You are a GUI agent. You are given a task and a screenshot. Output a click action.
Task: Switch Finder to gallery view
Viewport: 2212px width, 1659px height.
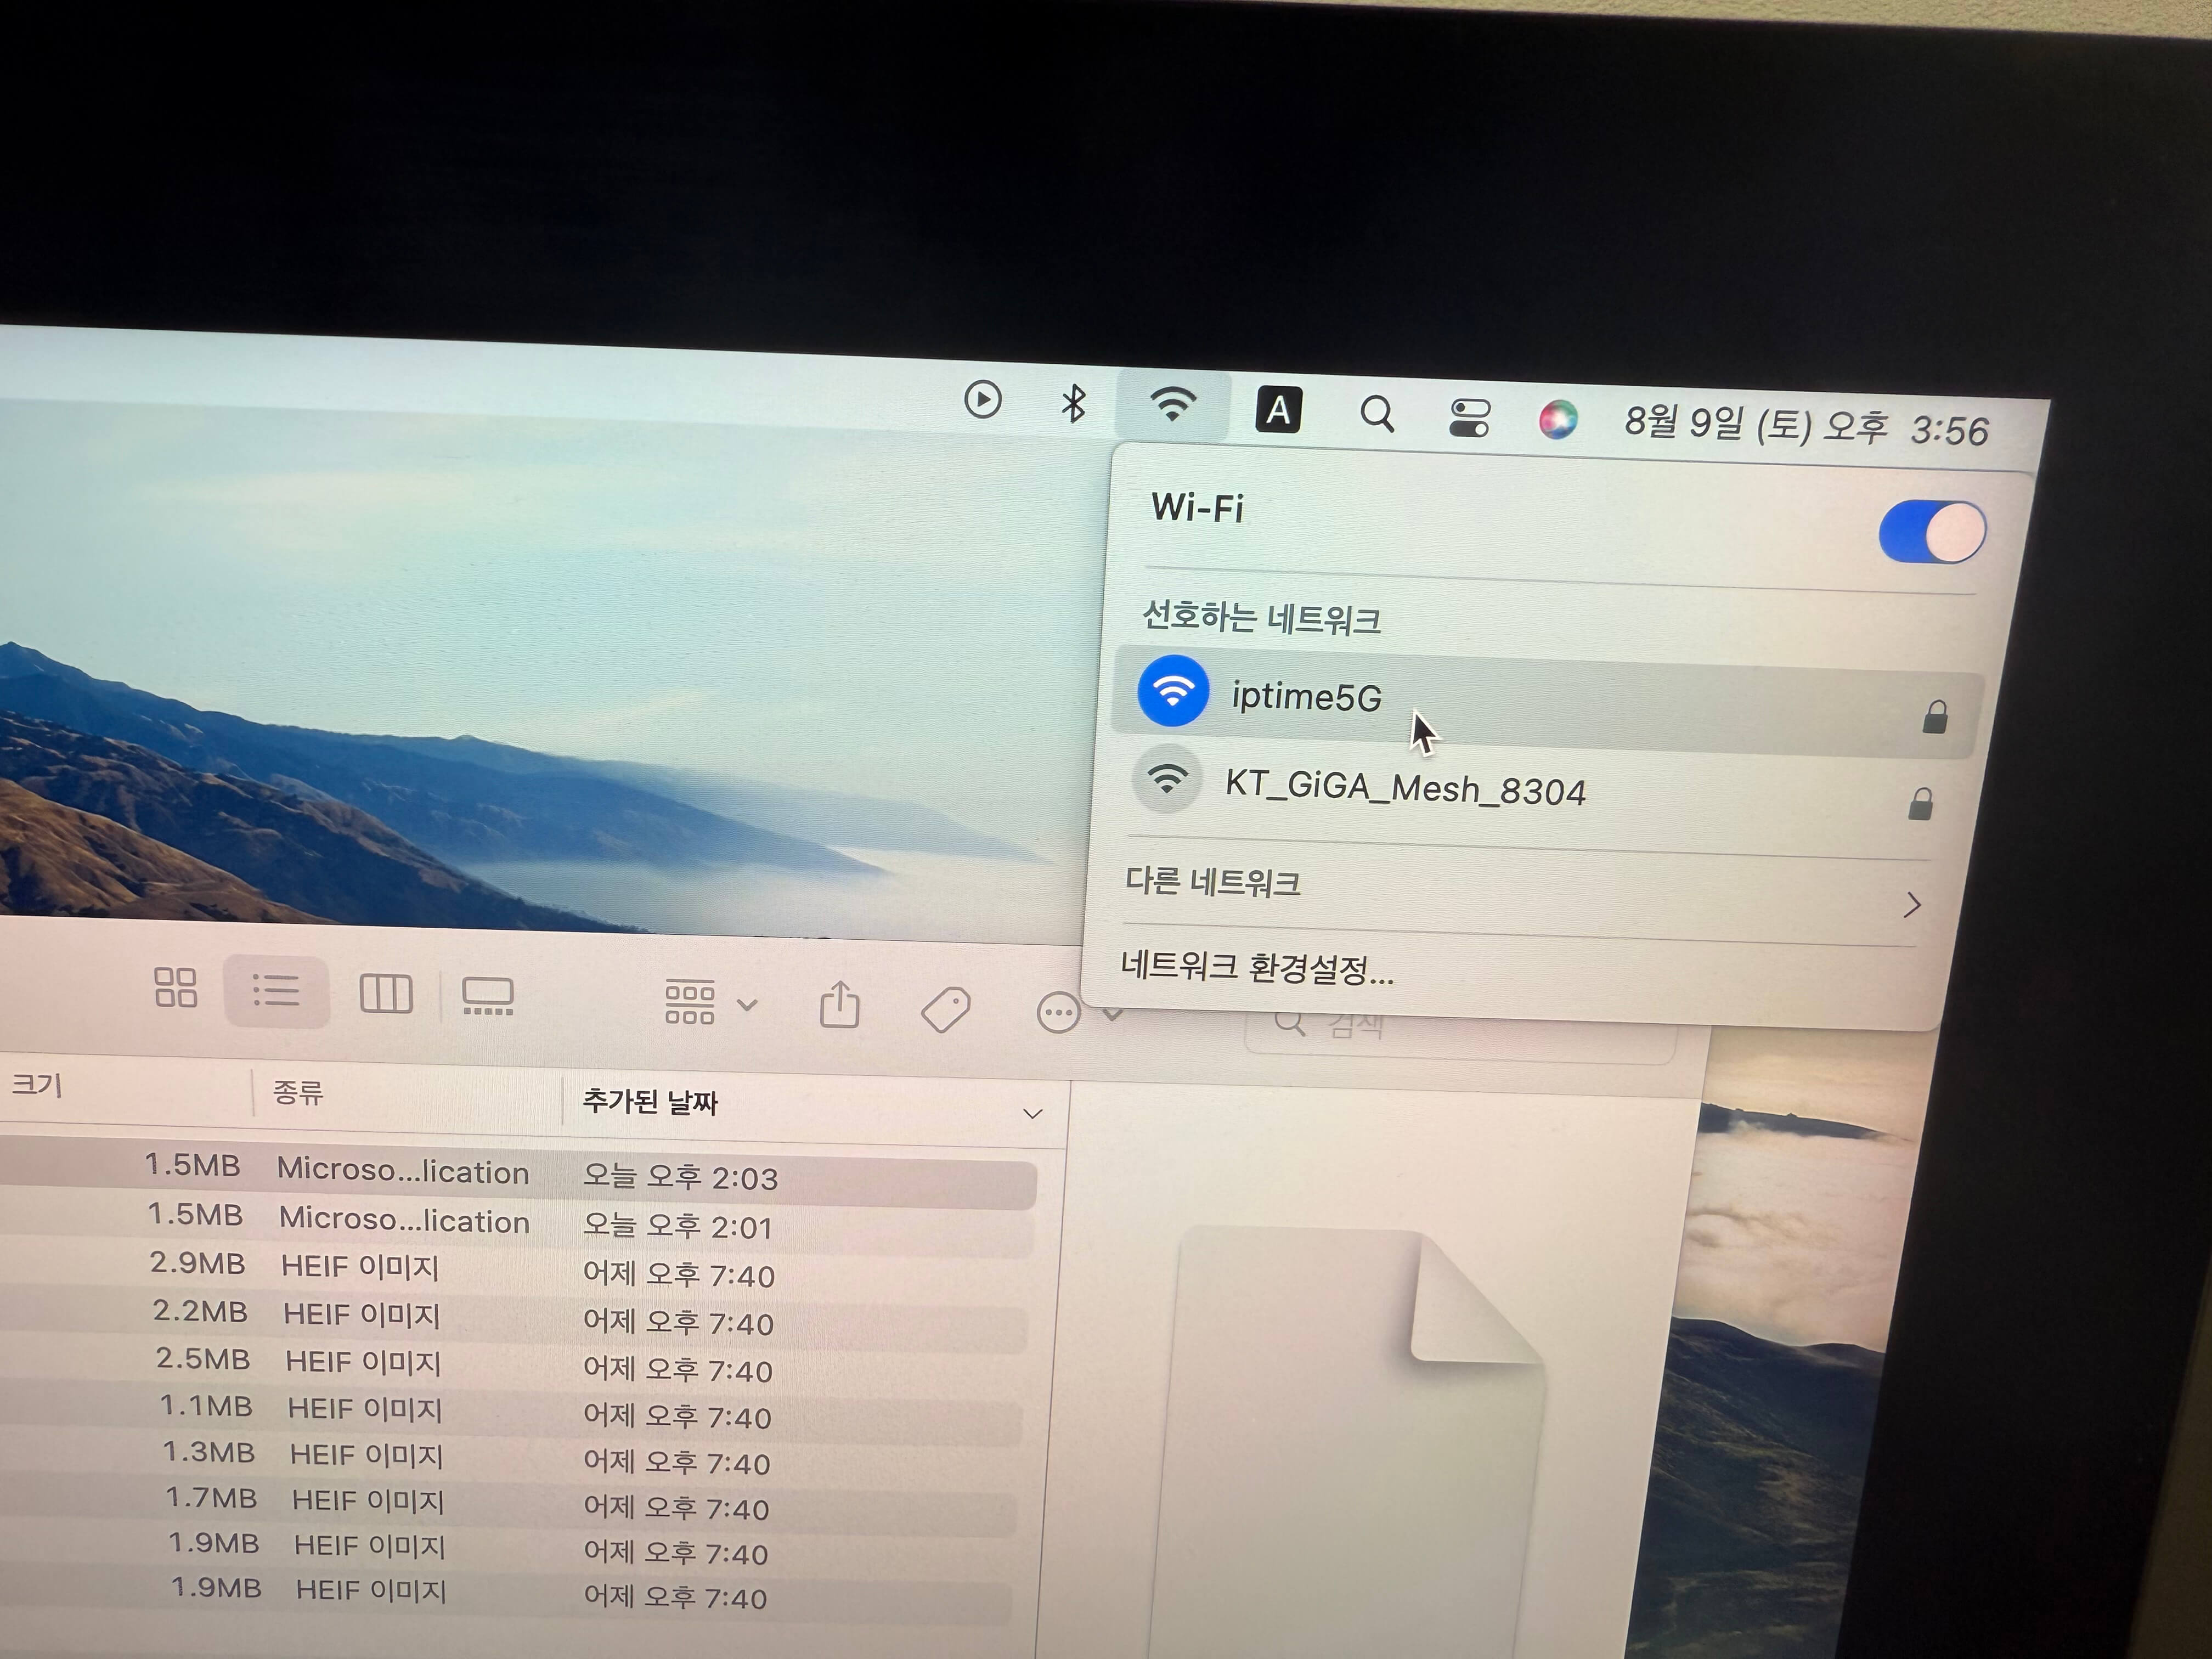click(489, 995)
